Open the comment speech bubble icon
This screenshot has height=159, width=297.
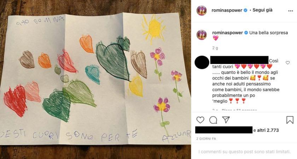click(x=213, y=120)
